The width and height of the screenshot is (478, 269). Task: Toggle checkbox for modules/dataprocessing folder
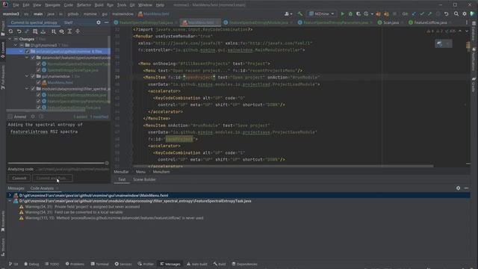point(33,89)
